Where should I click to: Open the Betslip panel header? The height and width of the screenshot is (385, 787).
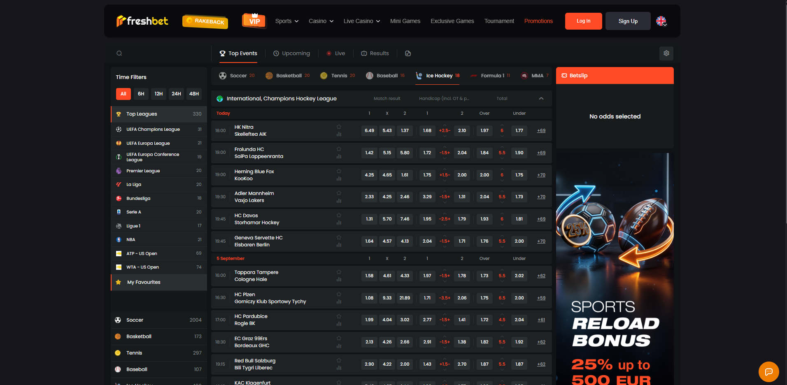(x=615, y=76)
